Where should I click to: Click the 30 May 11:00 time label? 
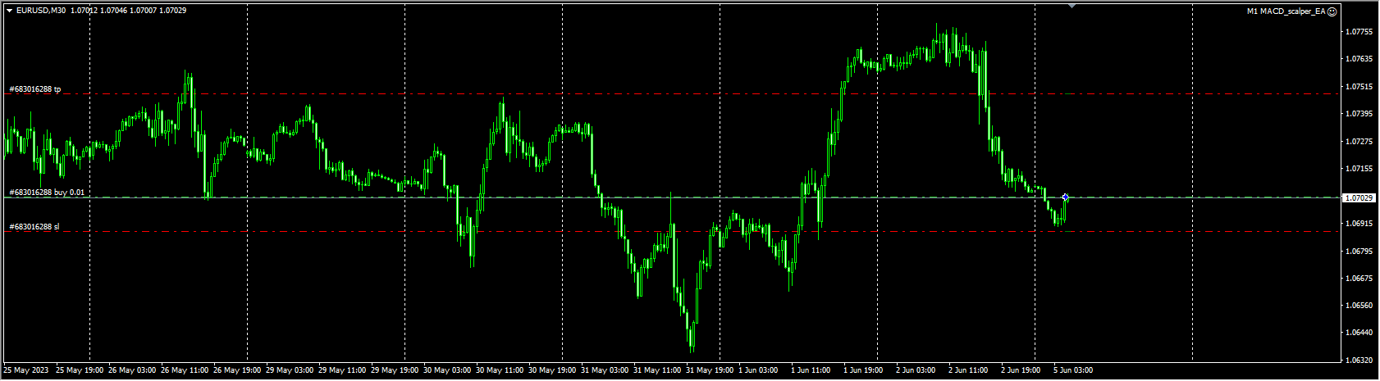point(500,370)
